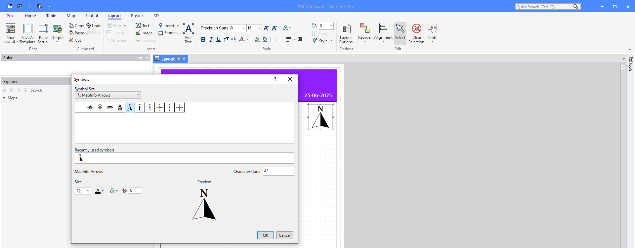Open symbol color picker in dialog
Viewport: 635px width, 248px height.
click(x=100, y=191)
